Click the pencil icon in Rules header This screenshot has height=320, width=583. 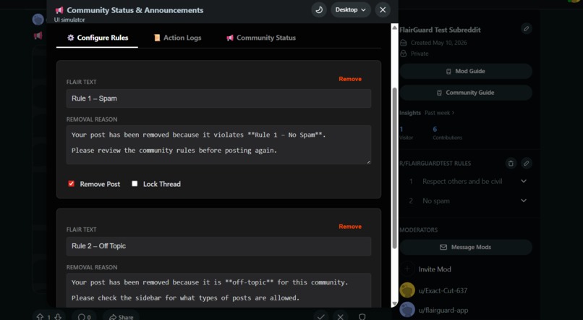[x=526, y=164]
